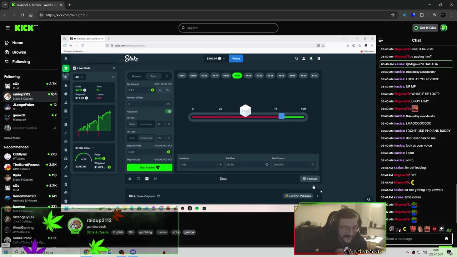Favorite Dice game with star
The image size is (457, 257).
158,196
